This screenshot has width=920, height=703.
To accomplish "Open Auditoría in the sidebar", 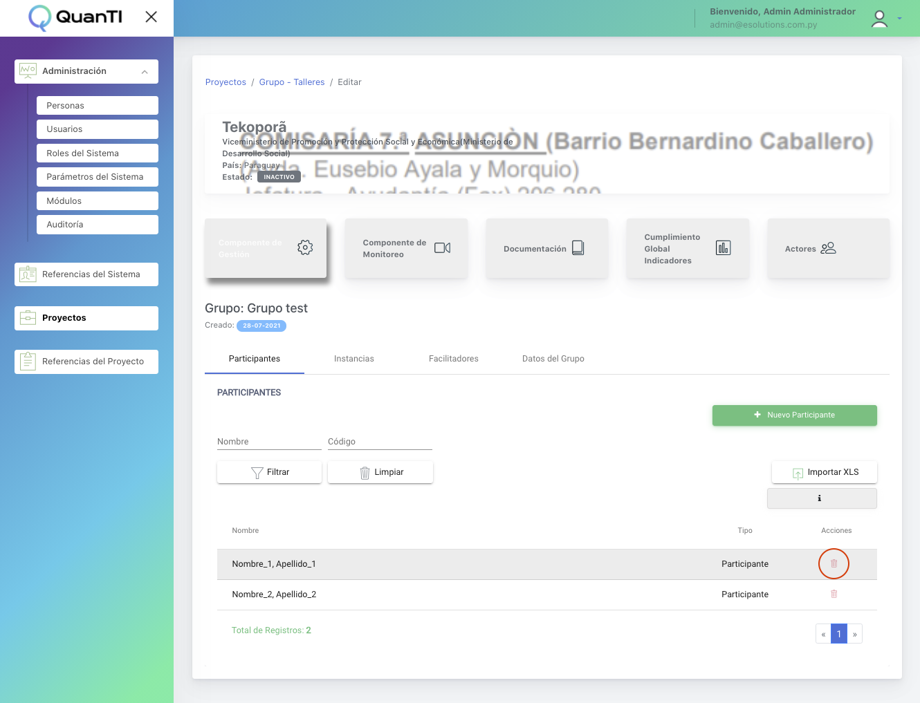I will [98, 225].
